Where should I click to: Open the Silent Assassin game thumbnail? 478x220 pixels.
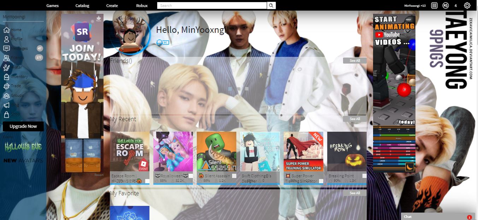point(217,151)
